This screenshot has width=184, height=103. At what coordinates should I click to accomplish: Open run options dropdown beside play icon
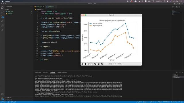pos(175,7)
